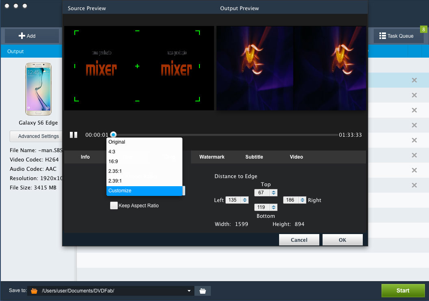Decrease the Left distance value
The width and height of the screenshot is (429, 301).
tap(245, 201)
